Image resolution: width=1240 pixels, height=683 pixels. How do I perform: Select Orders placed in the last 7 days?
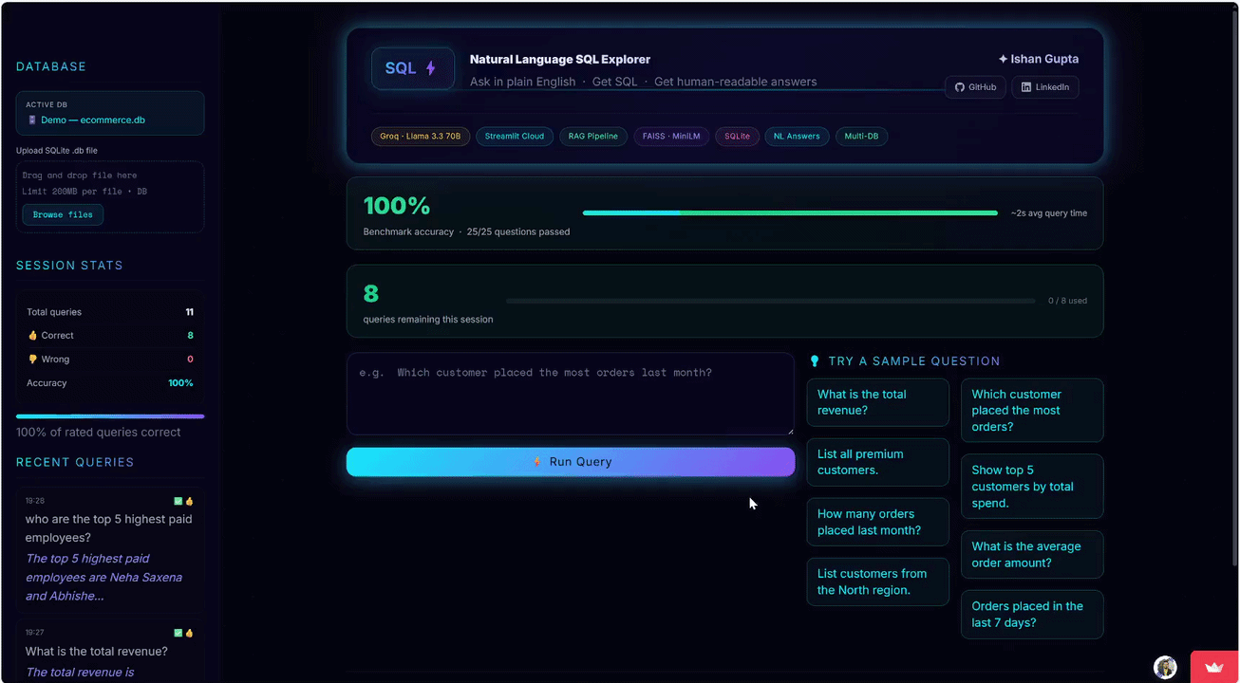(x=1032, y=614)
